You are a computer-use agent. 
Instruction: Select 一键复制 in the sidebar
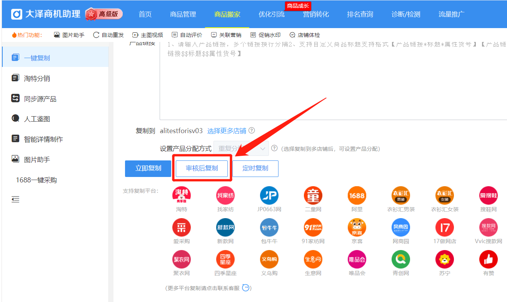click(55, 58)
